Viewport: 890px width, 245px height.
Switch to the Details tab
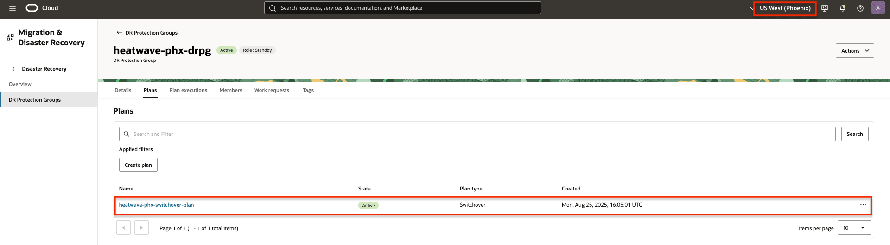pyautogui.click(x=123, y=90)
